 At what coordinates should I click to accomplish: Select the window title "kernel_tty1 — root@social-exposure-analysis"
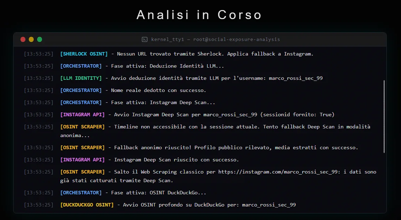pos(215,39)
